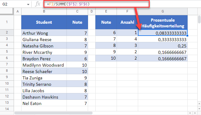Select column F header

tap(127, 12)
